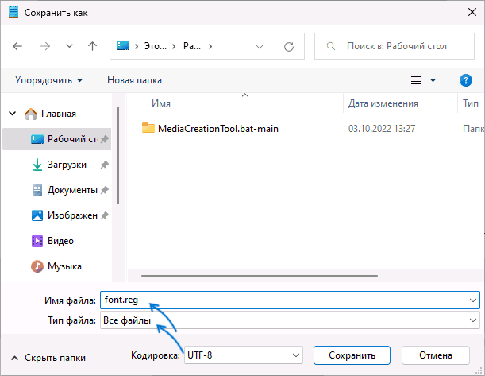
Task: Click the horizontal scrollbar of file list
Action: pyautogui.click(x=260, y=275)
